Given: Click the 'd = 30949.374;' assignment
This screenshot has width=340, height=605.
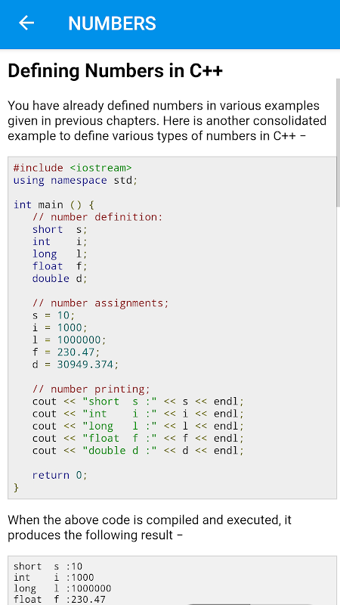Looking at the screenshot, I should [x=76, y=365].
